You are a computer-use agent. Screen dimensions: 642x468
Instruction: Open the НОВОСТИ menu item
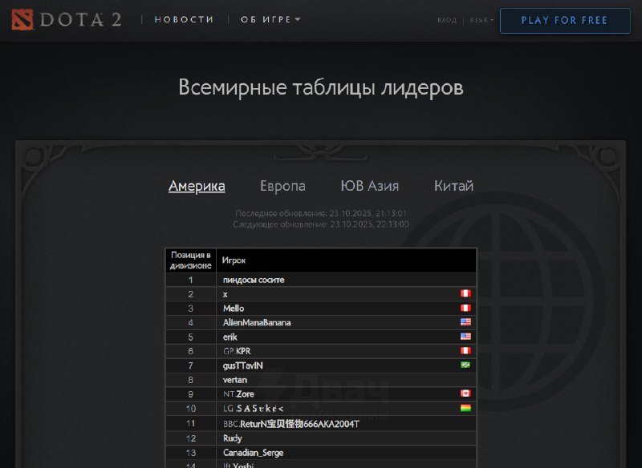point(184,19)
